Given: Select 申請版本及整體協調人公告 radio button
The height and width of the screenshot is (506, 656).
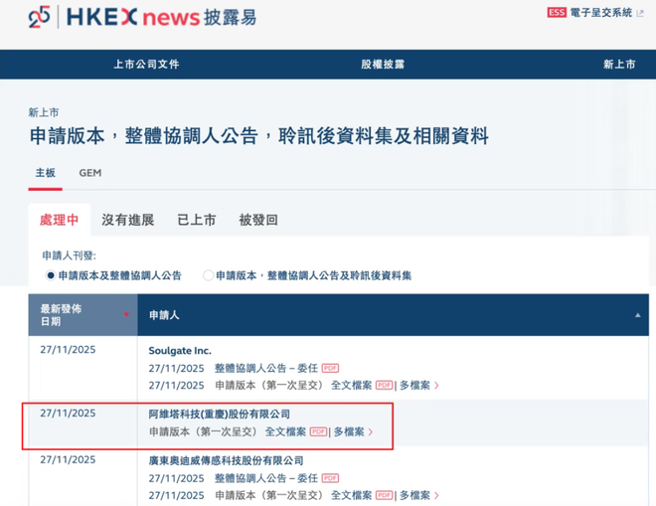Looking at the screenshot, I should (51, 275).
